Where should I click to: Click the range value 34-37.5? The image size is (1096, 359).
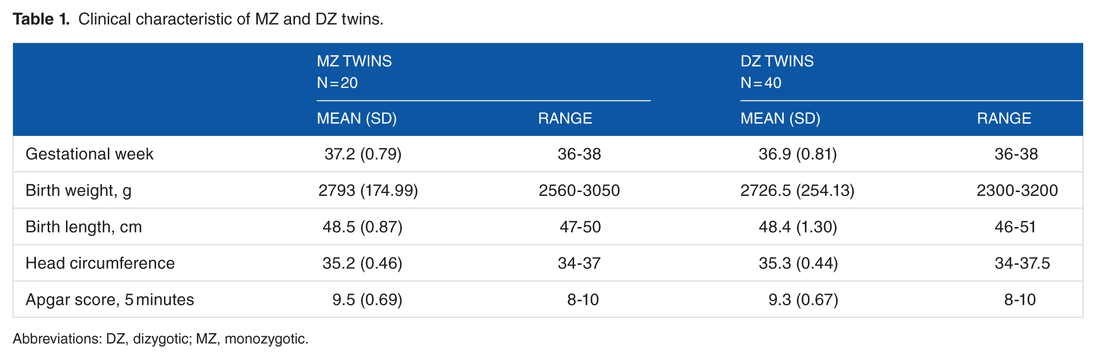click(x=1022, y=263)
